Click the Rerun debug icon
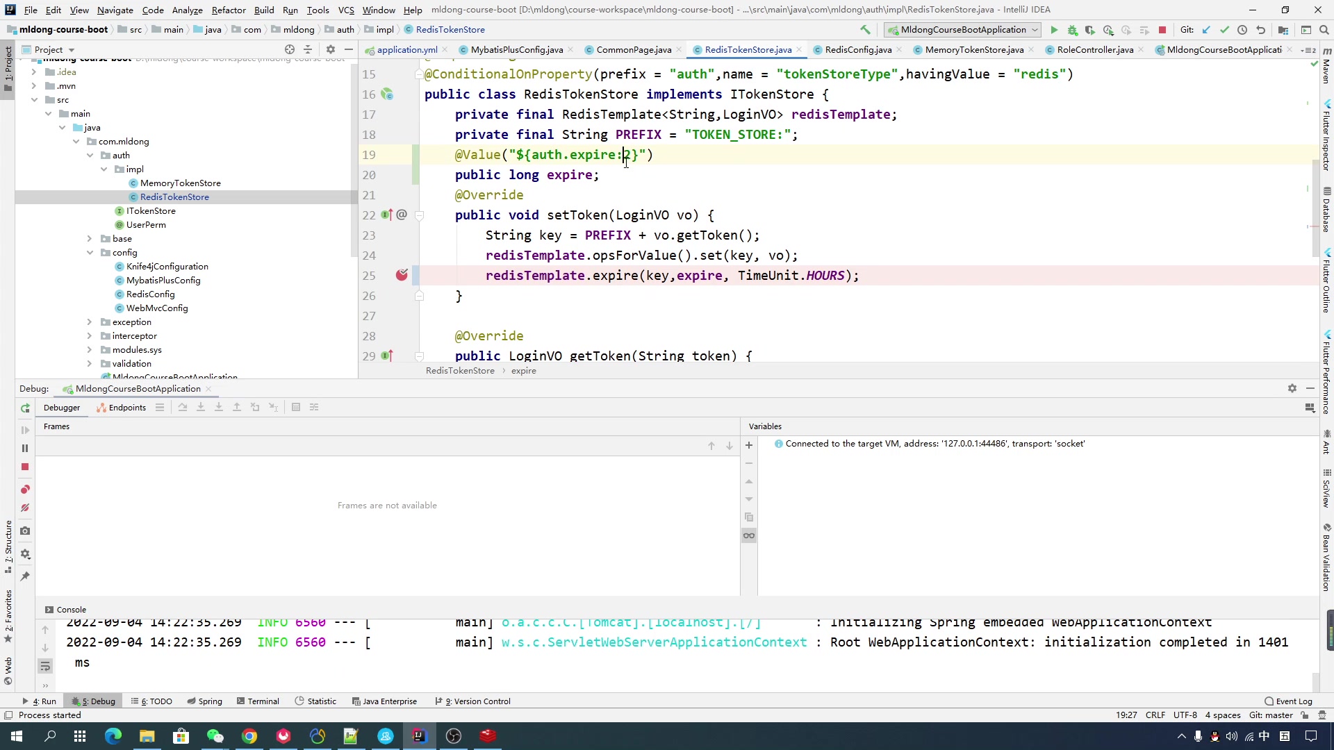 tap(25, 408)
